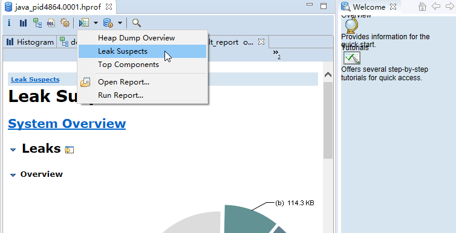Maximize the heap editor pane
The image size is (456, 233).
click(x=324, y=6)
